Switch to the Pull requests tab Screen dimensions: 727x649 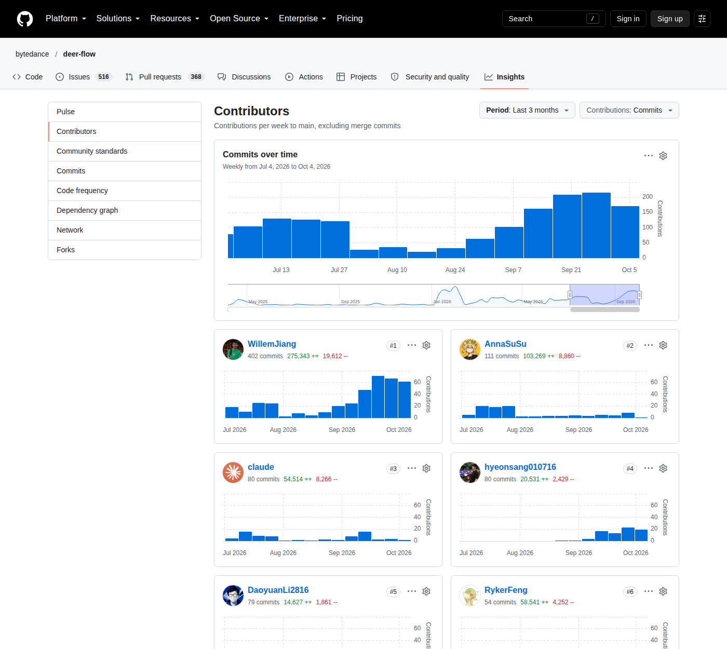pos(165,77)
